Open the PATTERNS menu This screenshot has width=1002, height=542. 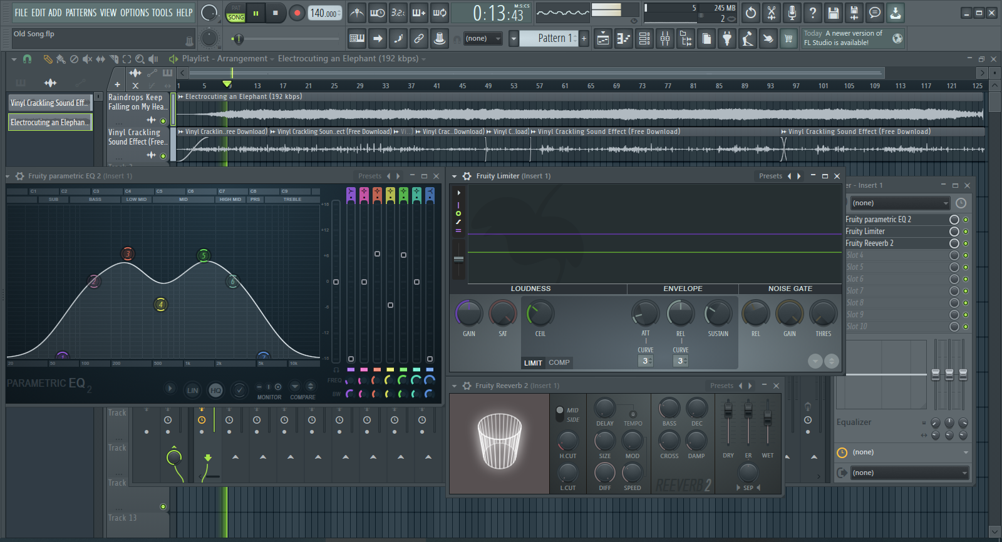point(81,13)
